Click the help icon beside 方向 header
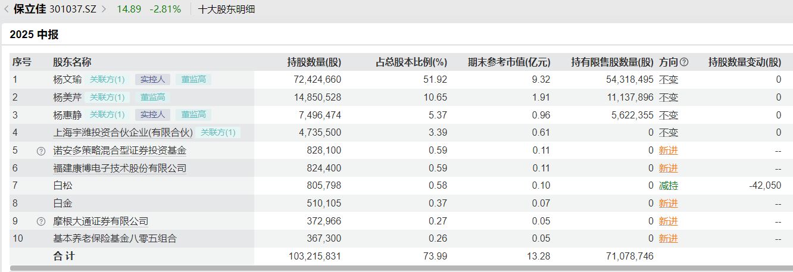The width and height of the screenshot is (793, 272). (684, 62)
